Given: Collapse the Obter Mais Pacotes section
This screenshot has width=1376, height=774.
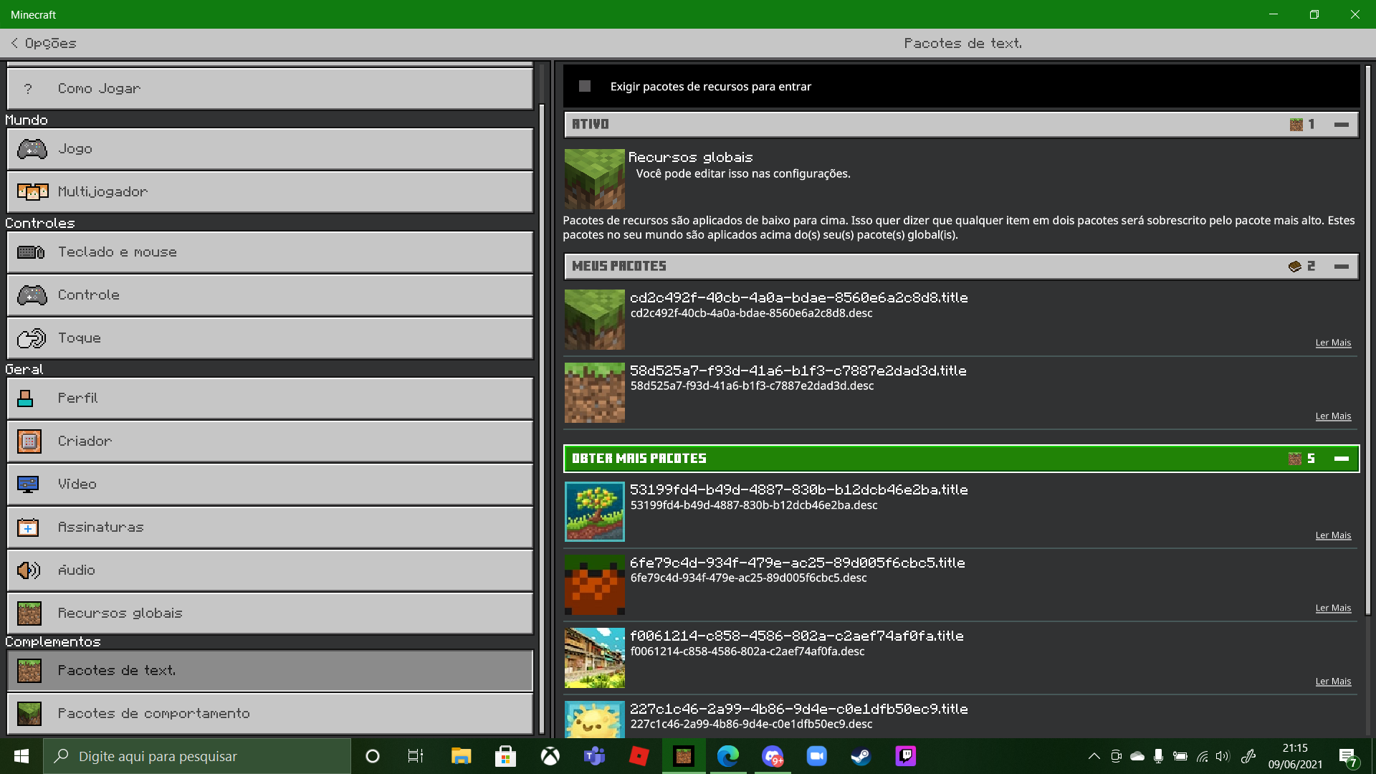Looking at the screenshot, I should (x=1341, y=459).
